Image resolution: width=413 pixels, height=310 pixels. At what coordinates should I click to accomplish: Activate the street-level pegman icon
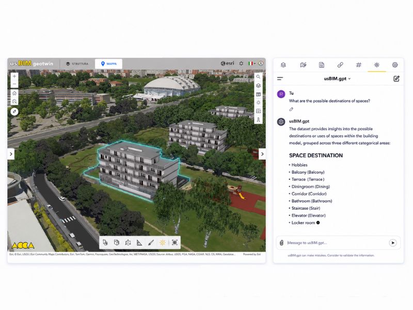pos(259,120)
